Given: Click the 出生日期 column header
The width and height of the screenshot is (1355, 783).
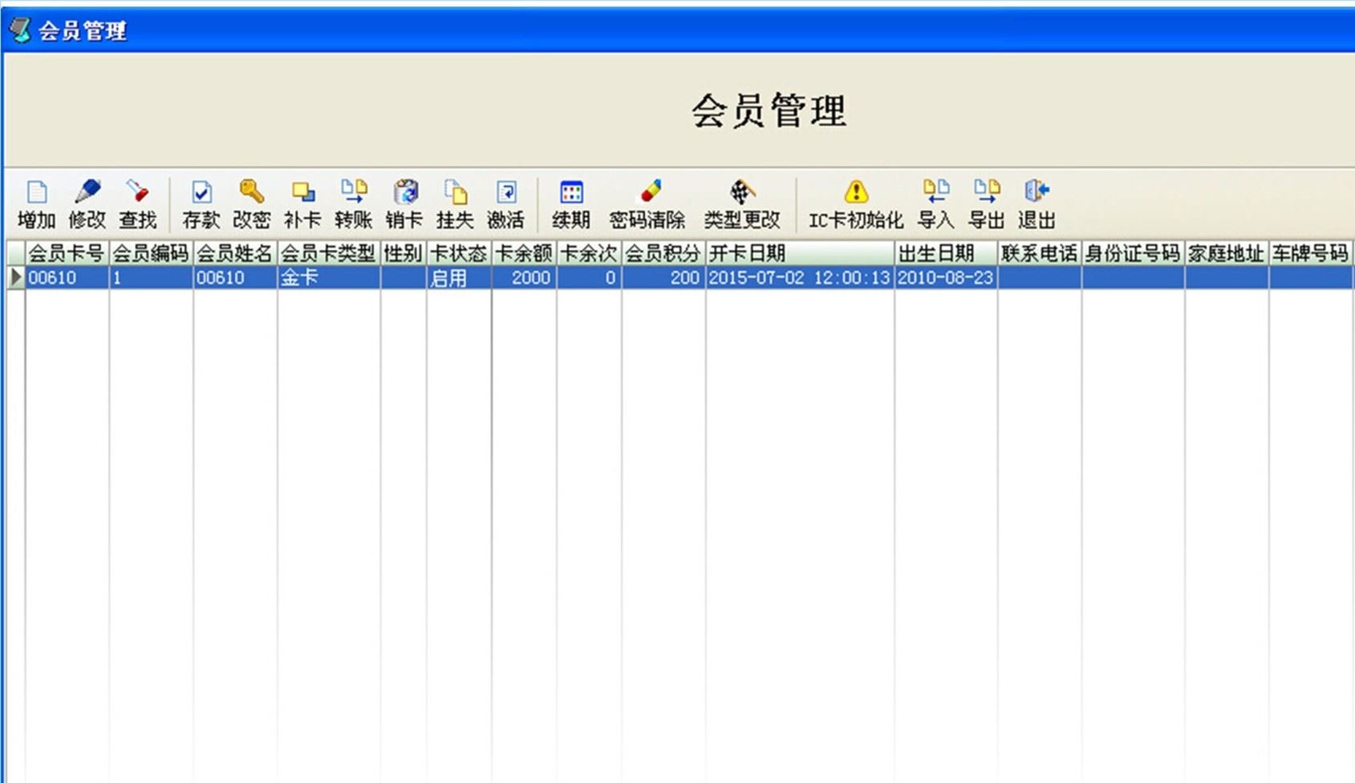Looking at the screenshot, I should (x=946, y=254).
